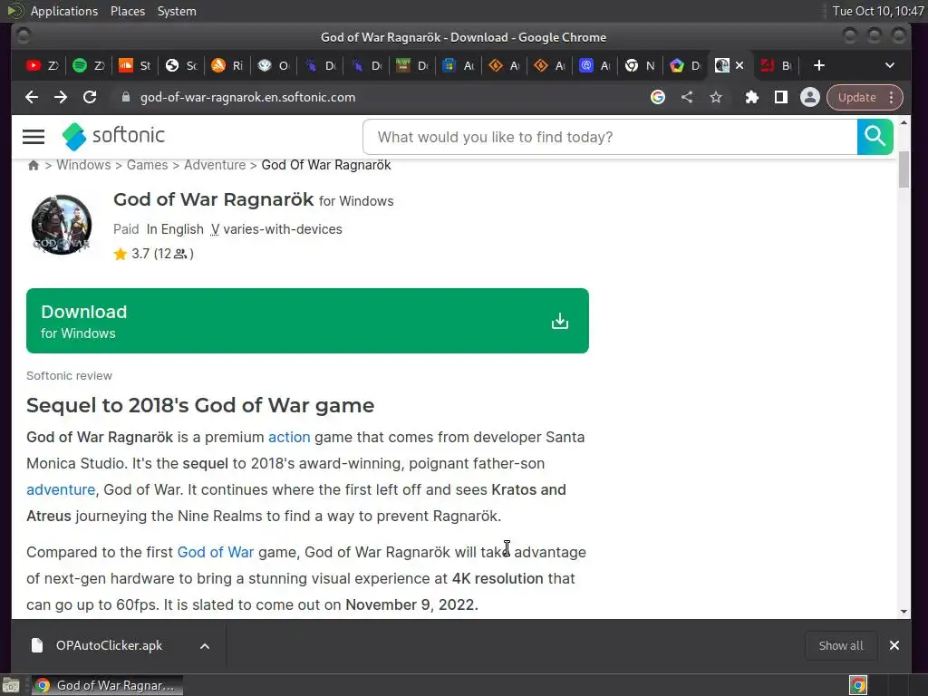
Task: Click the address bar URL
Action: click(248, 98)
